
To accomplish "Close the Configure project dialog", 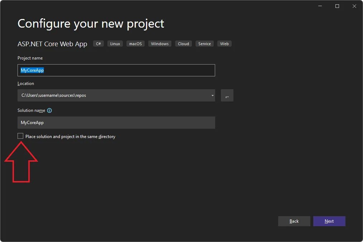I will (x=354, y=6).
